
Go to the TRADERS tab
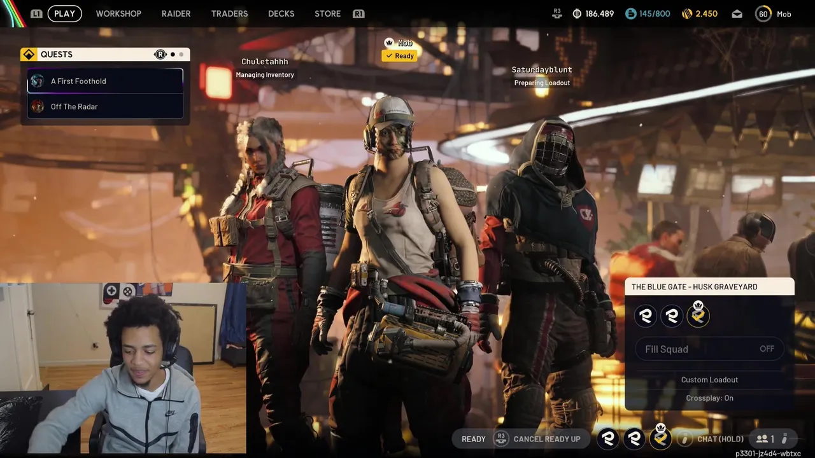[229, 13]
